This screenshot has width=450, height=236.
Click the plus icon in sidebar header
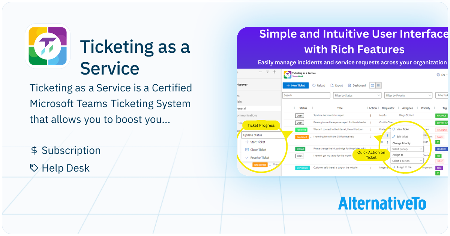[274, 72]
